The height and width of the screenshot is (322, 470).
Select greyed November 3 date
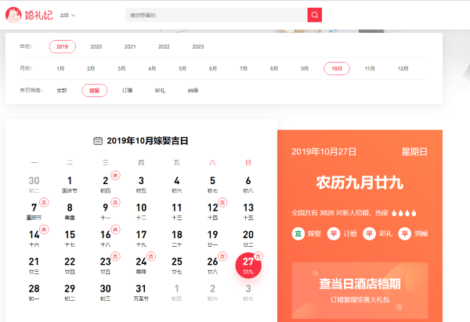point(248,292)
